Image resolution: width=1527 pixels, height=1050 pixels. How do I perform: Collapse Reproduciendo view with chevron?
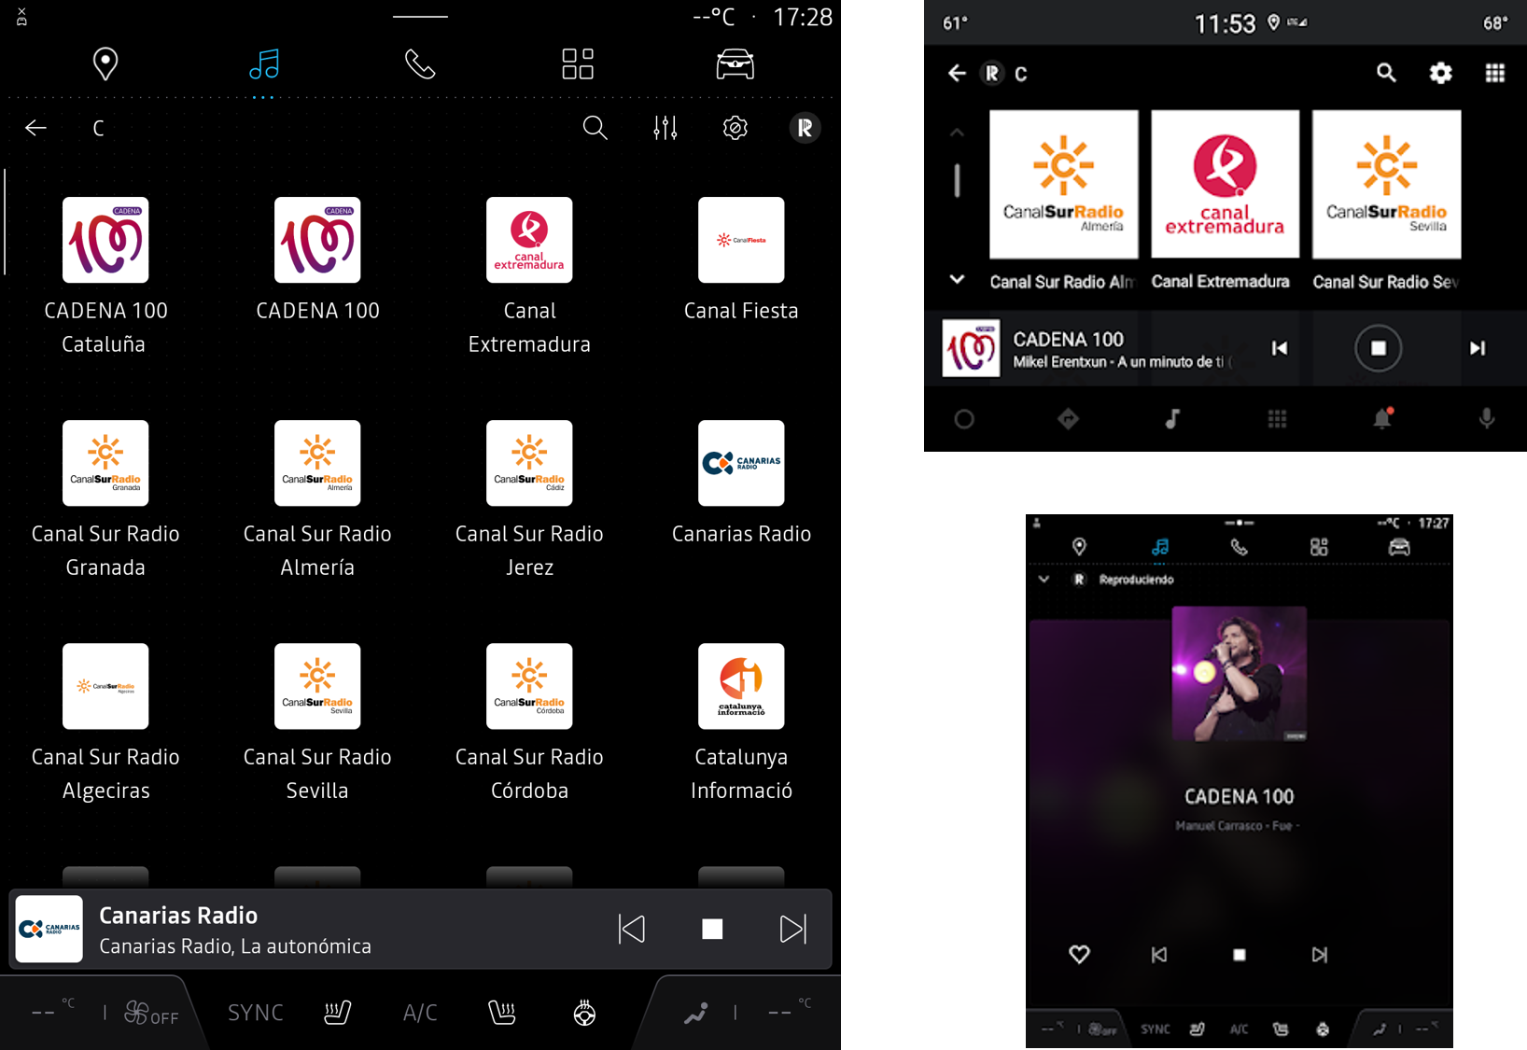coord(1044,580)
